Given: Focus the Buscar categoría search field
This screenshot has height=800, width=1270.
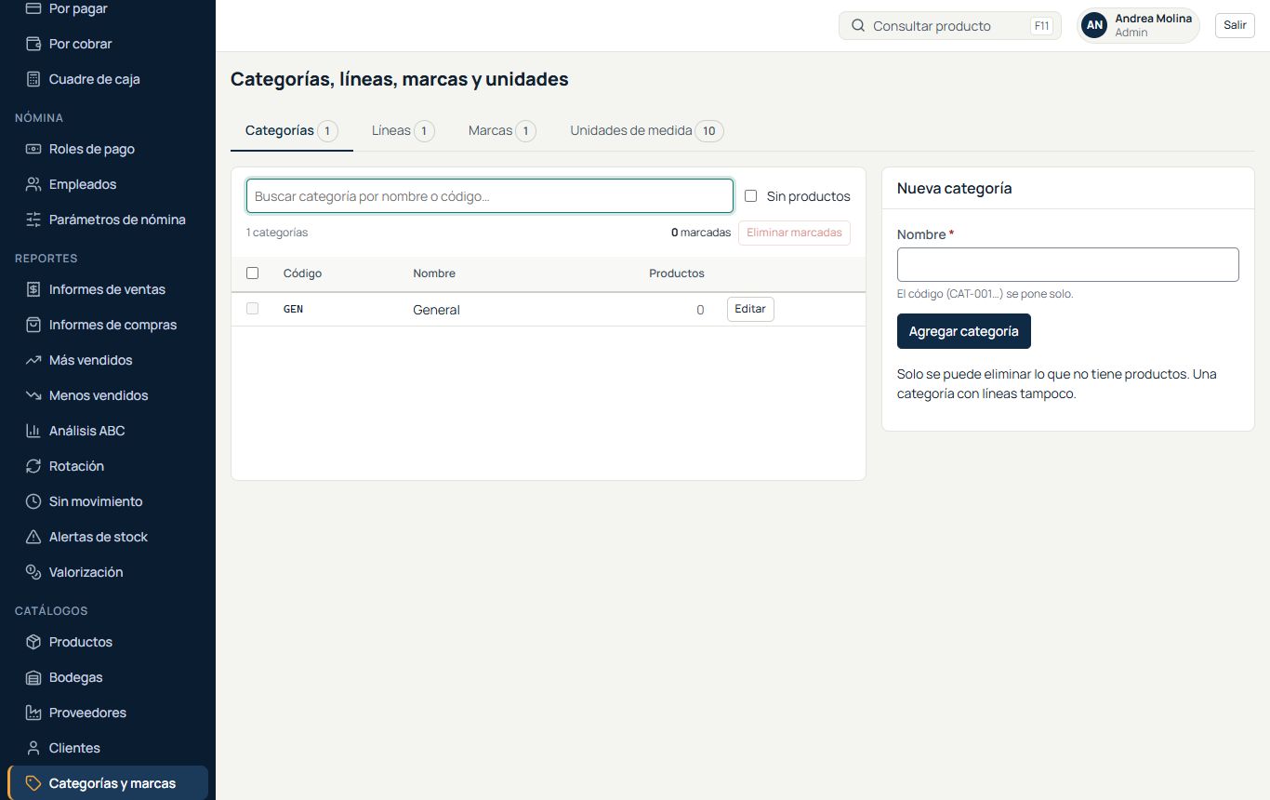Looking at the screenshot, I should coord(490,196).
